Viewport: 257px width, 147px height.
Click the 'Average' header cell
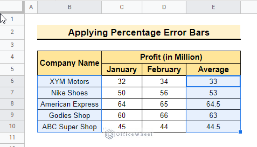[213, 70]
